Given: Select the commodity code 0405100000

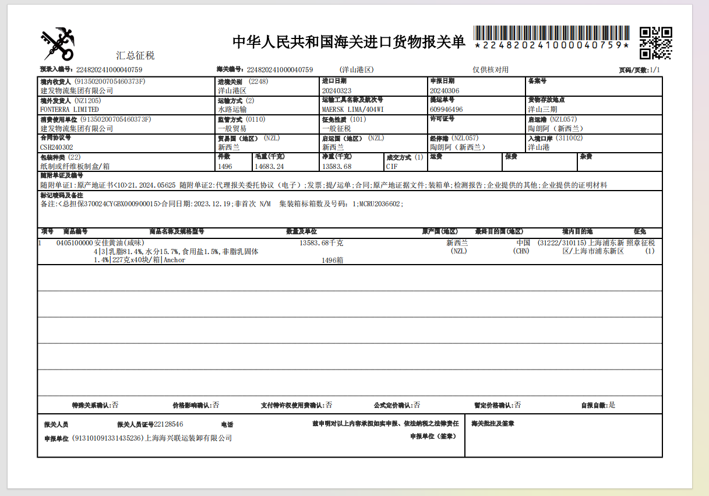Looking at the screenshot, I should coord(75,243).
